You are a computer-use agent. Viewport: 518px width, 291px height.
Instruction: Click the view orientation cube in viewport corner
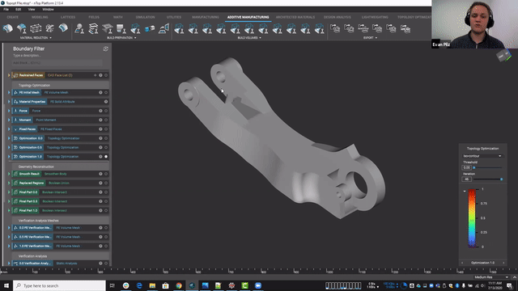503,56
